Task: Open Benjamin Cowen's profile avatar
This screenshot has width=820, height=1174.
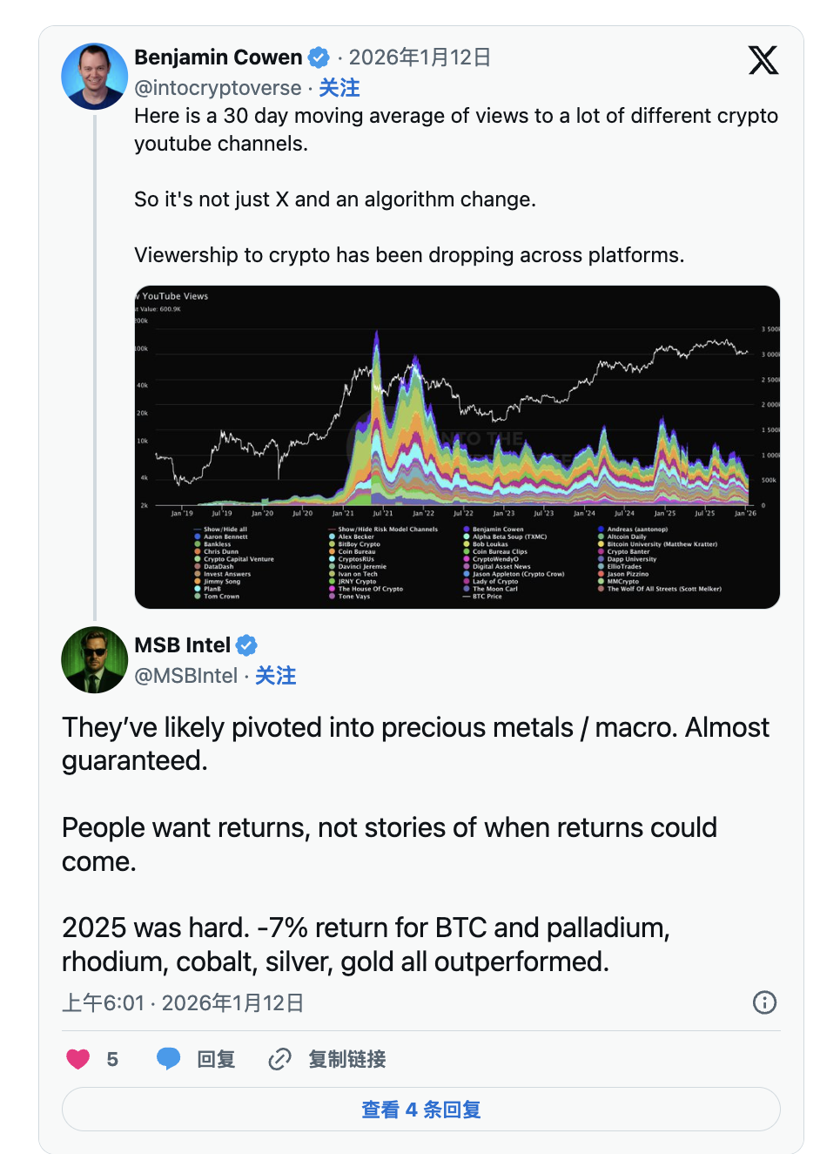Action: coord(94,77)
